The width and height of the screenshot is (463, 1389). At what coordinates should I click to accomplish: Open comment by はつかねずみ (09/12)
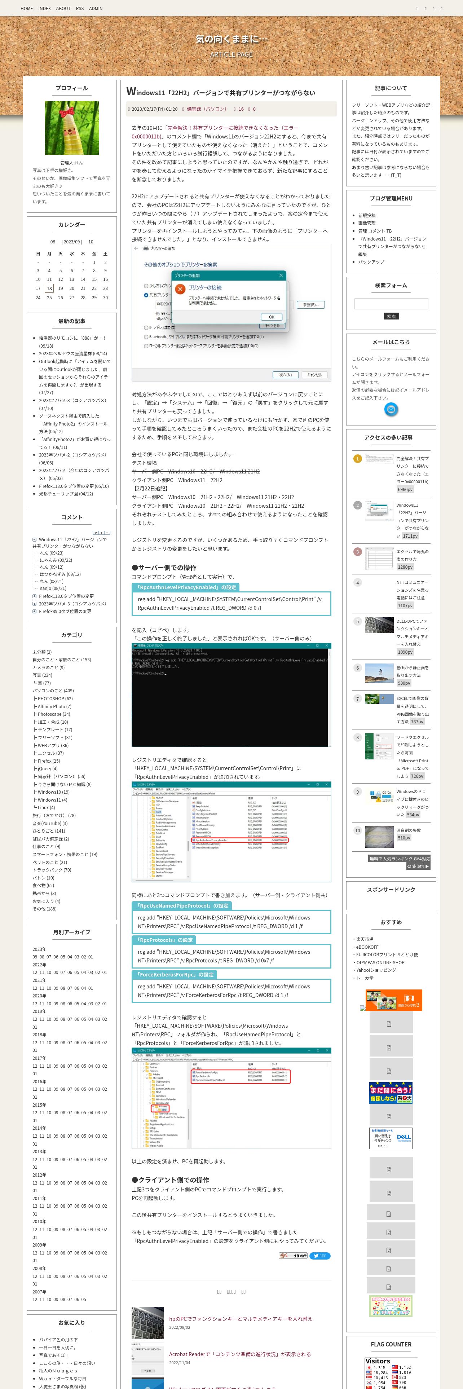(x=60, y=574)
